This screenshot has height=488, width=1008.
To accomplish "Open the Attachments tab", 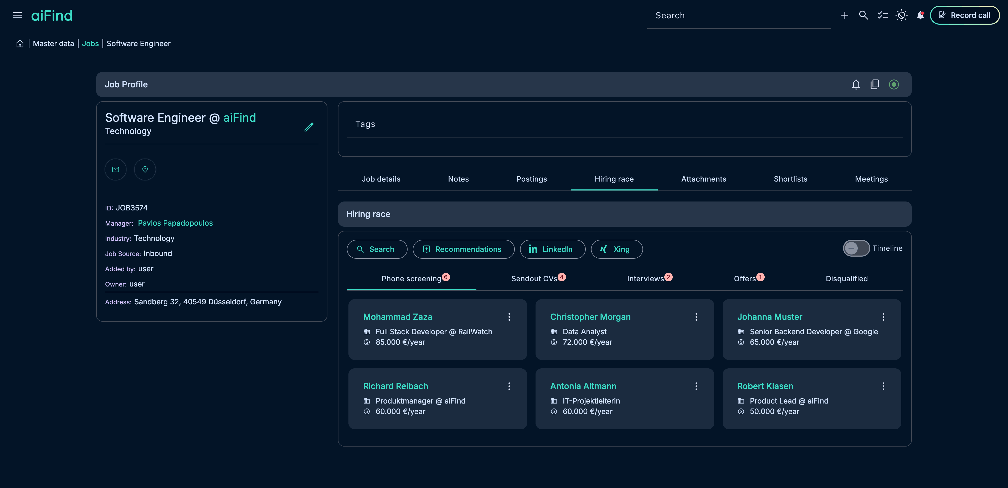I will [703, 179].
